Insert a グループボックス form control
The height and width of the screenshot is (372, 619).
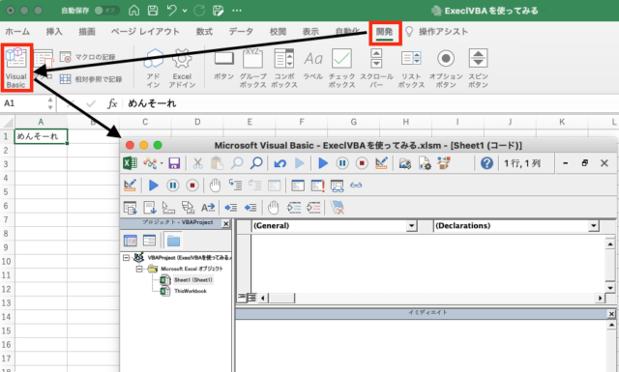coord(252,68)
